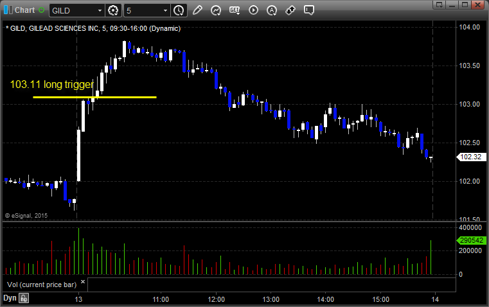Click the 103.00 price axis label
The width and height of the screenshot is (489, 307).
[x=469, y=104]
